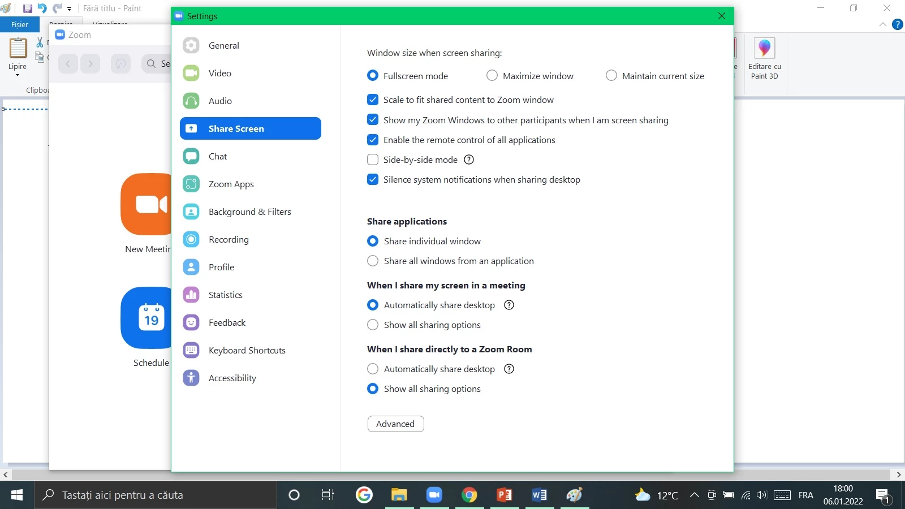Open Video settings section
Viewport: 905px width, 509px height.
[x=251, y=73]
